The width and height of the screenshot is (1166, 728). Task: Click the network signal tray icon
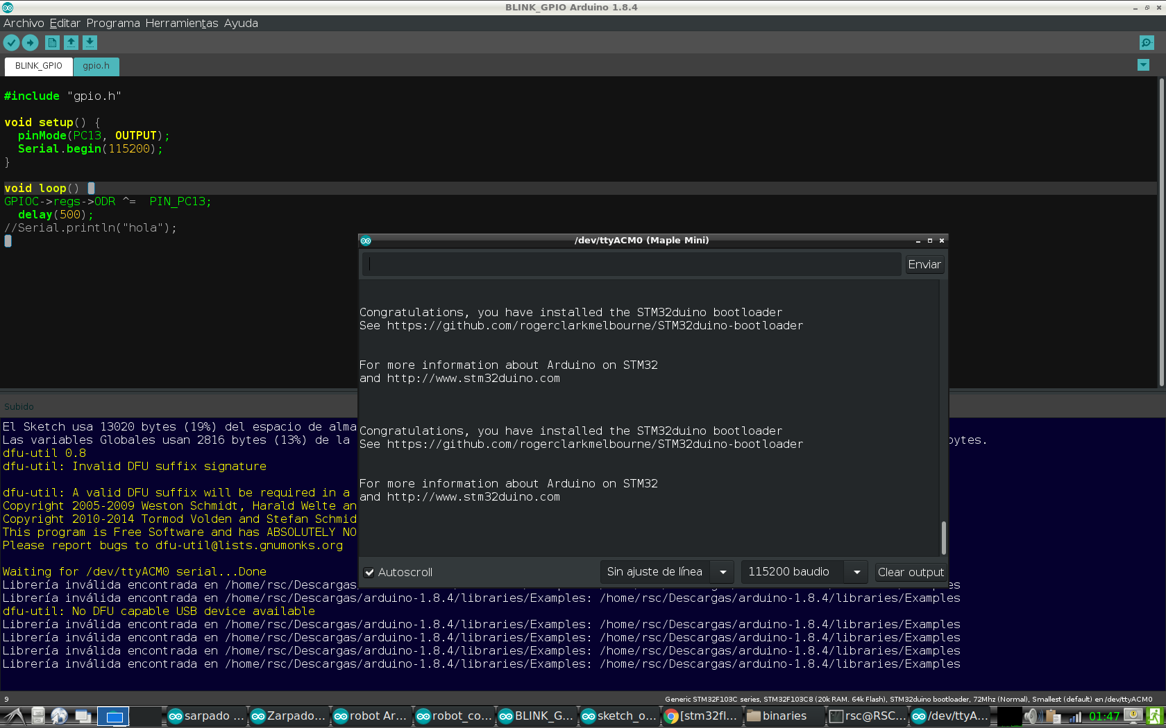(1075, 716)
